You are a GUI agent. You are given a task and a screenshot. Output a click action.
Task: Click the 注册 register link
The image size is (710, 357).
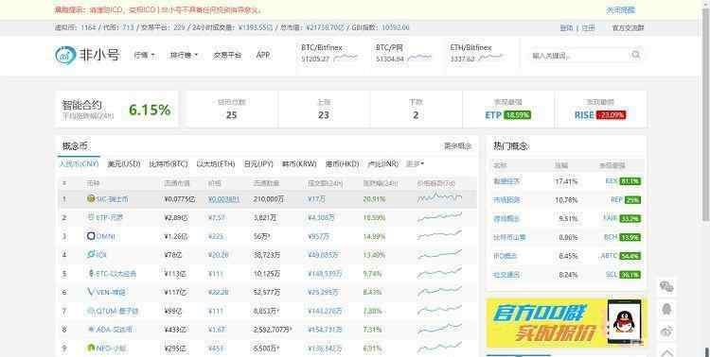pos(588,27)
